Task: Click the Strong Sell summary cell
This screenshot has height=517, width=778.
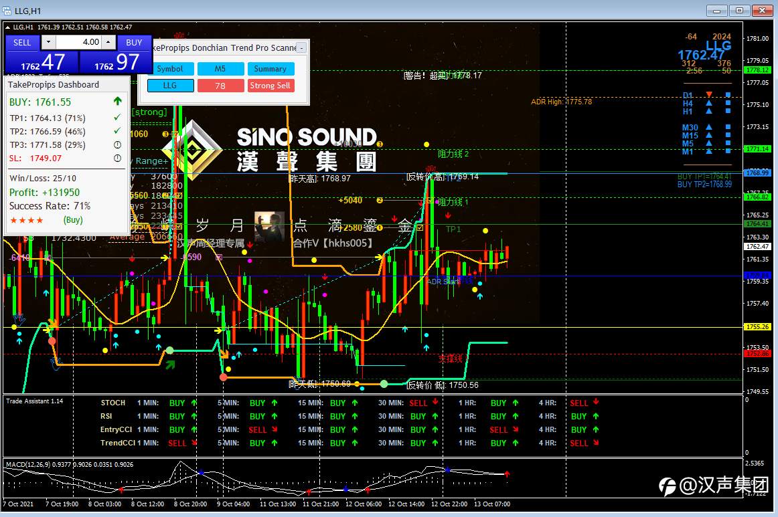Action: (x=270, y=85)
